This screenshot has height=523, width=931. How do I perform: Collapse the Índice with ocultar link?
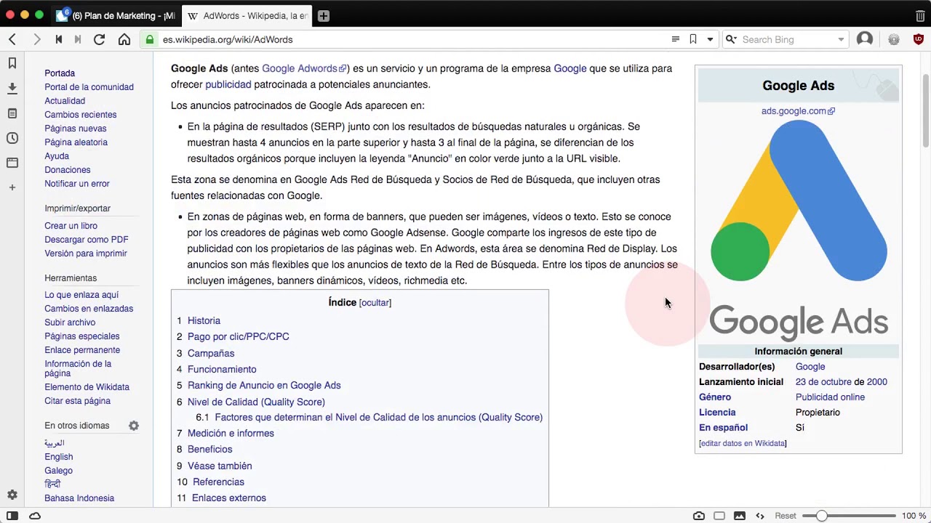coord(375,303)
